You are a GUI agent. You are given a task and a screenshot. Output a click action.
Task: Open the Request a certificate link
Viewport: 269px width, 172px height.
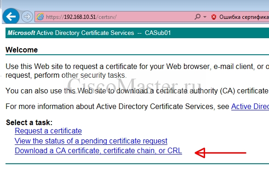point(48,131)
